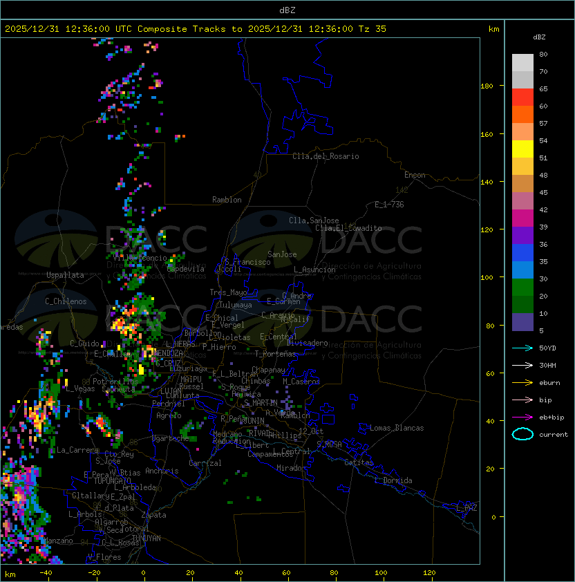Image resolution: width=575 pixels, height=582 pixels.
Task: Click the cyan 50YD arrow in legend
Action: (522, 348)
